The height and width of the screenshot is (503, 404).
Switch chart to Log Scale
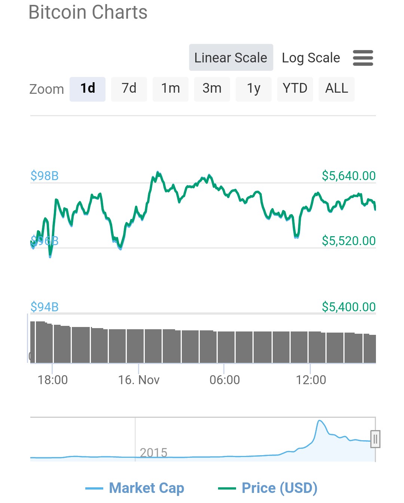(x=310, y=58)
